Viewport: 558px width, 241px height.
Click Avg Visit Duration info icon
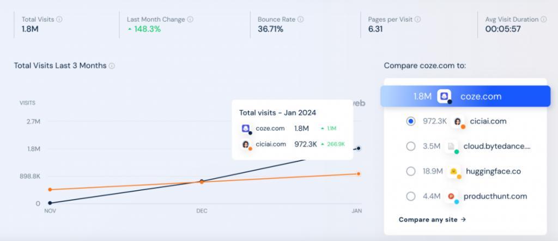coord(544,20)
